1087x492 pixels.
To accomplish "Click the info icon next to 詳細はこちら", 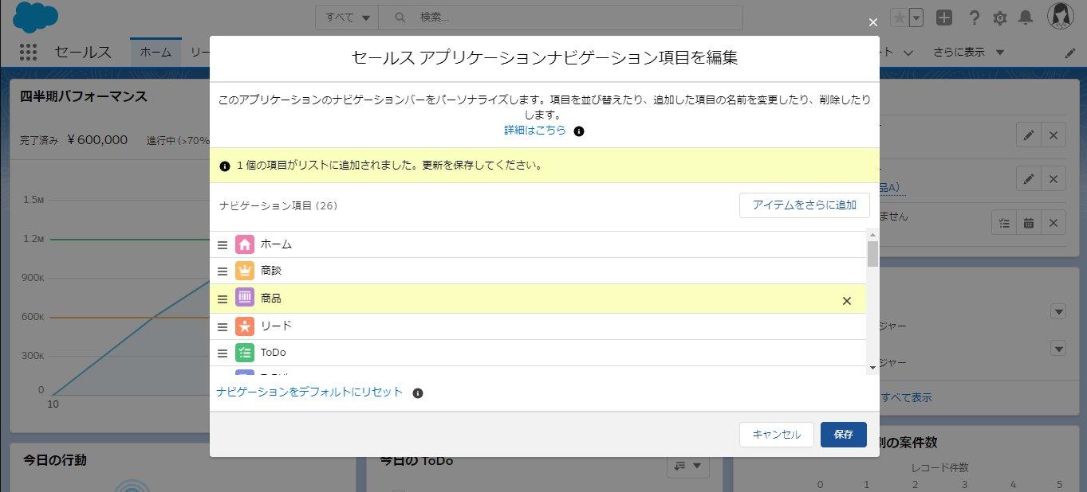I will pyautogui.click(x=579, y=131).
